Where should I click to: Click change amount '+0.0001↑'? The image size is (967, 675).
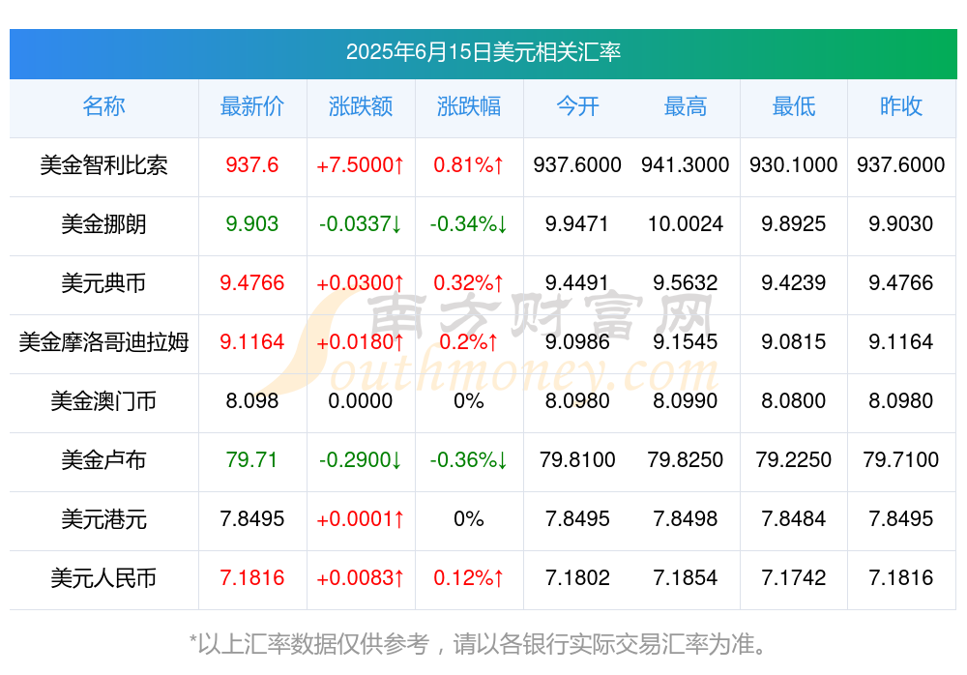point(360,519)
